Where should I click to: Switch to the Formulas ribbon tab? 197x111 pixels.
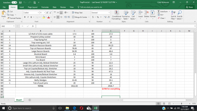[x=45, y=7]
